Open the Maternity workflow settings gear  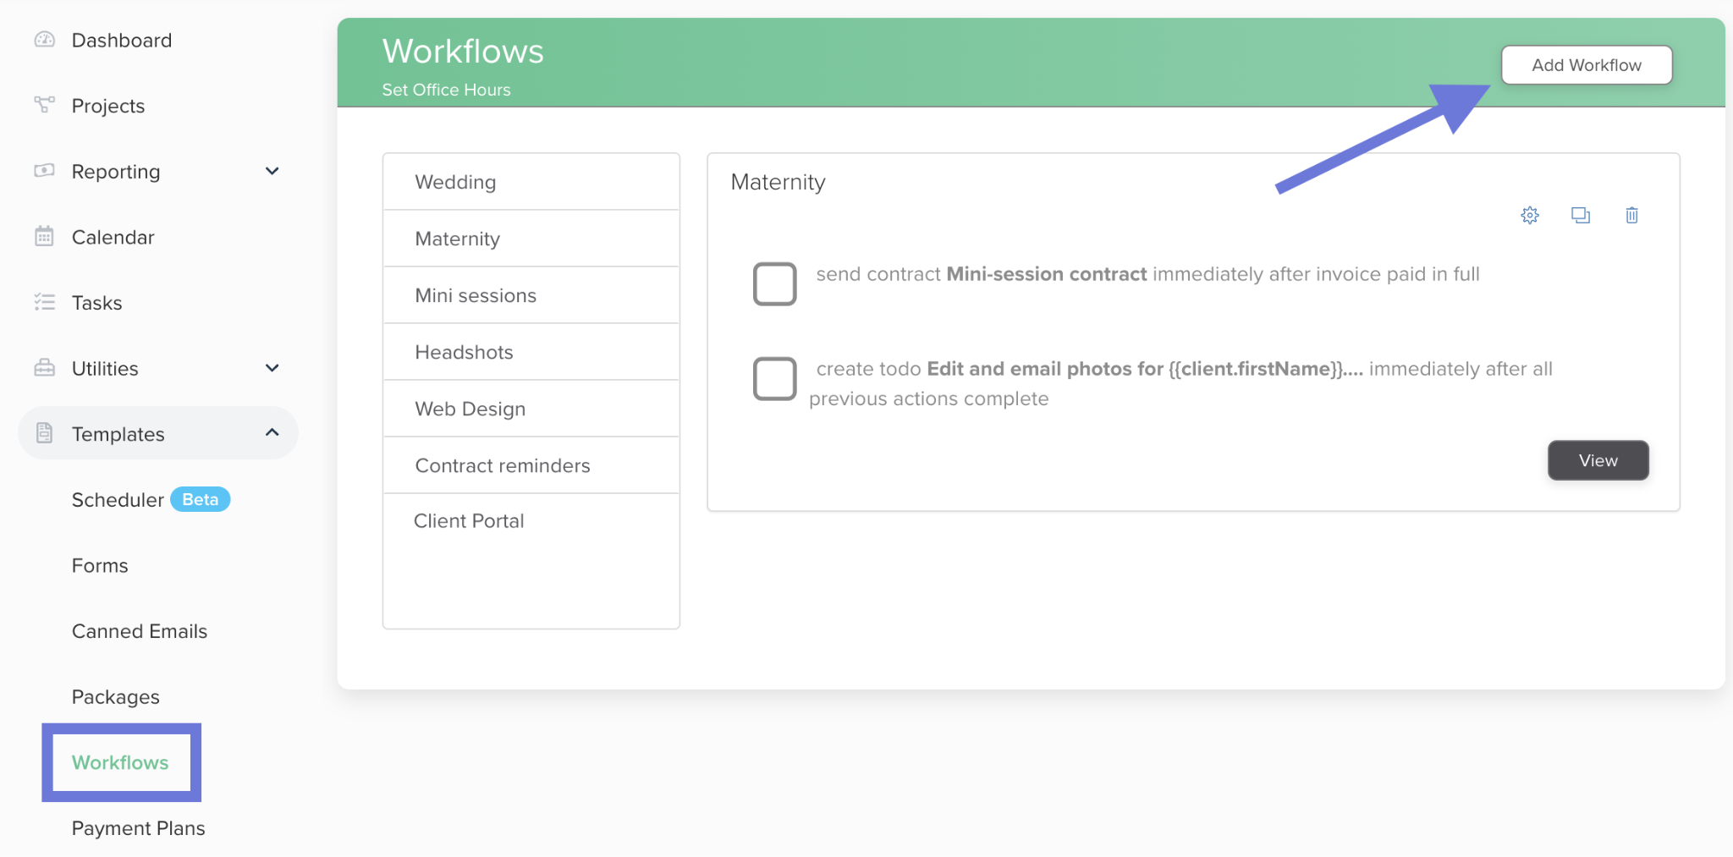pyautogui.click(x=1530, y=215)
